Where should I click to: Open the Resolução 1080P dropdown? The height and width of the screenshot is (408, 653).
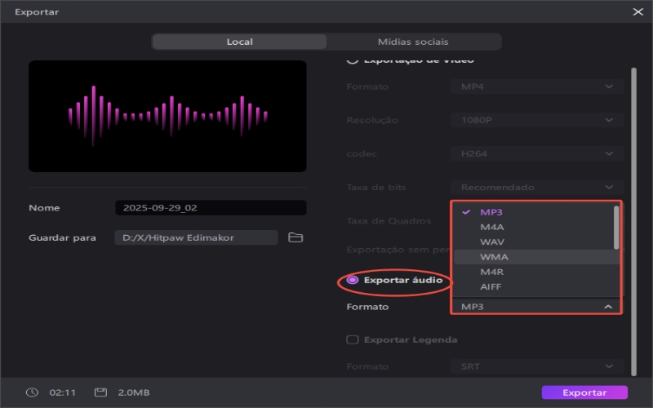point(536,120)
